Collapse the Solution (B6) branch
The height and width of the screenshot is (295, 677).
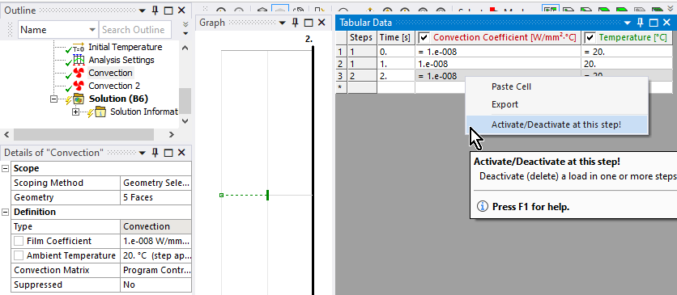(x=54, y=99)
